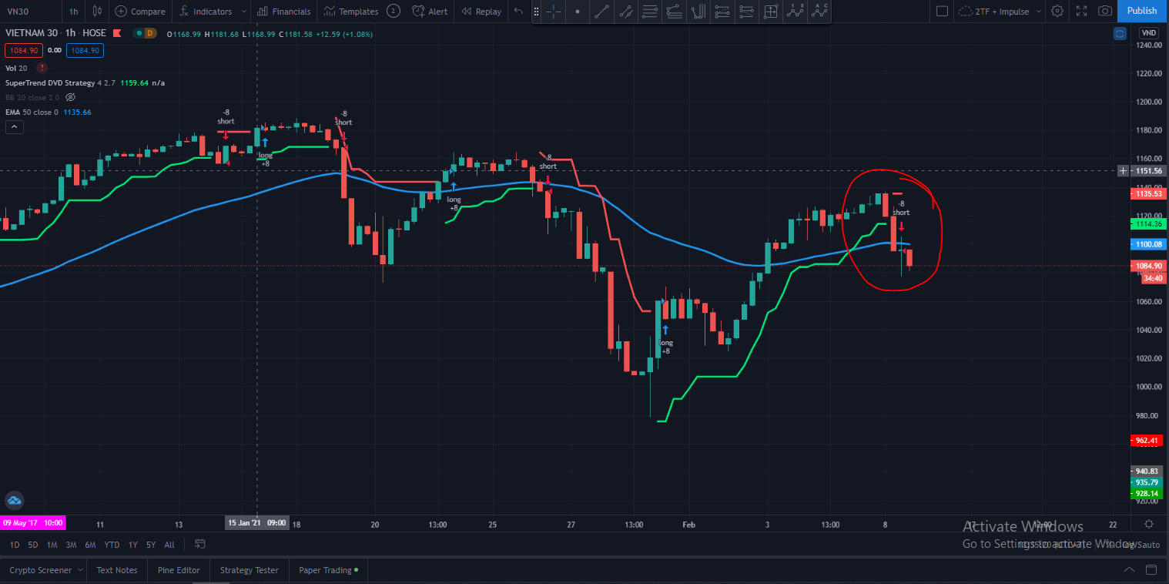
Task: Open the Crypto Screener tab
Action: [40, 570]
